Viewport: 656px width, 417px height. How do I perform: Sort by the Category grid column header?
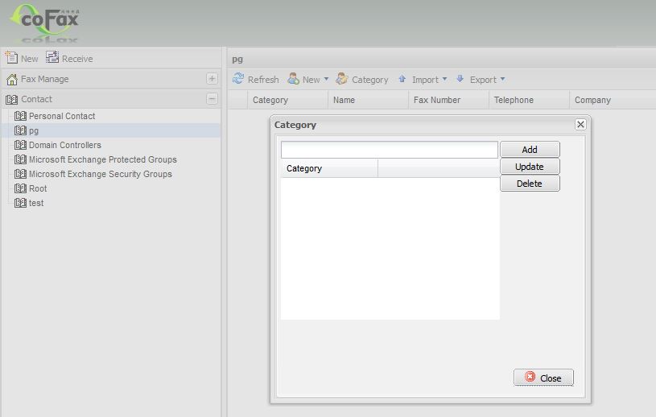point(288,100)
